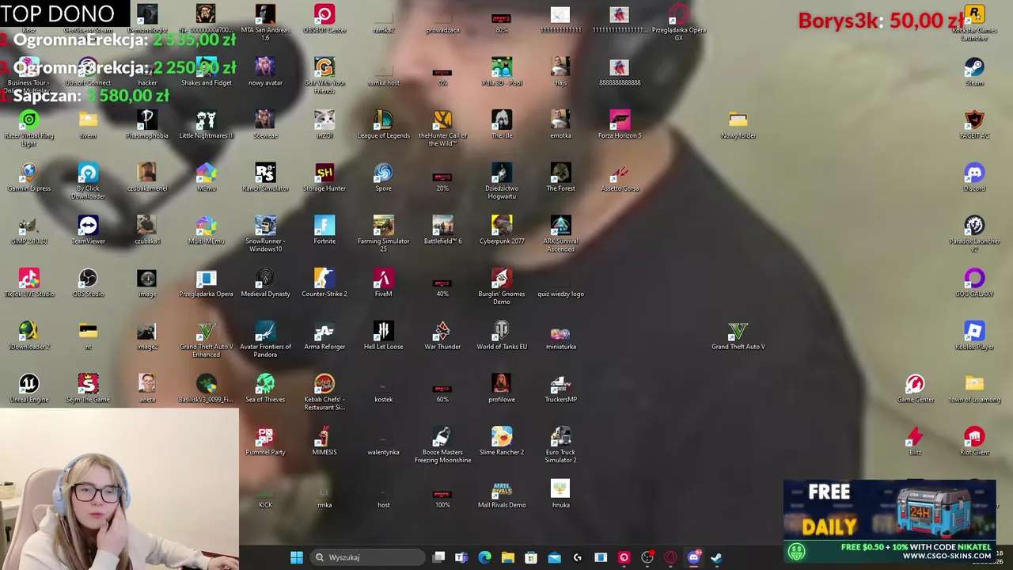Viewport: 1013px width, 570px height.
Task: Switch to Steam in the taskbar
Action: coord(716,557)
